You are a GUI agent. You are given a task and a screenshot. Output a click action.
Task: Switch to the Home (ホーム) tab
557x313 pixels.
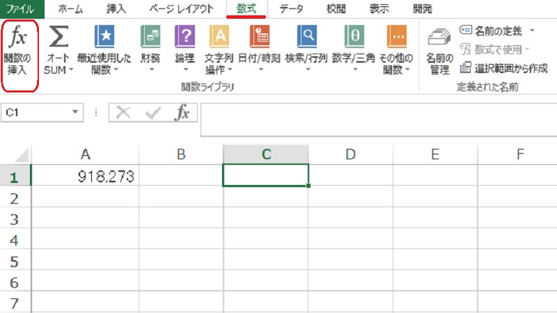(x=72, y=9)
